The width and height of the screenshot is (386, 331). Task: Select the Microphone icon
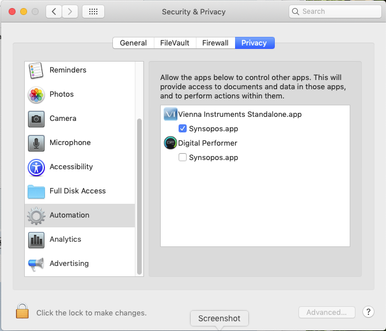(x=36, y=143)
